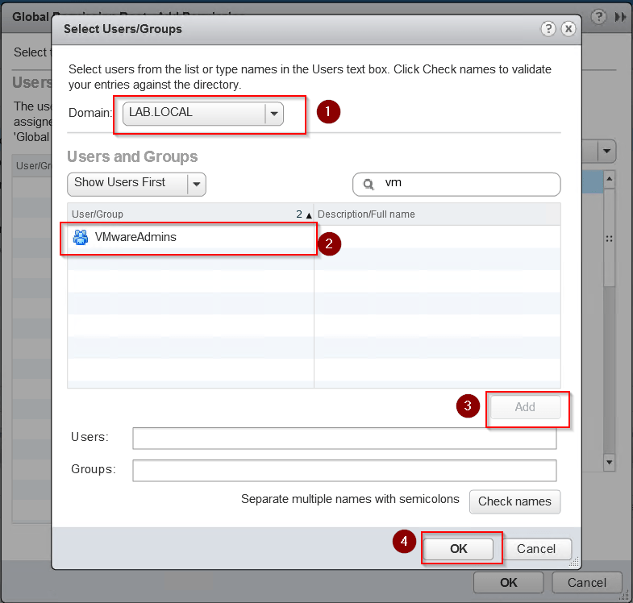Click the search magnifier icon
This screenshot has width=633, height=603.
pos(369,184)
